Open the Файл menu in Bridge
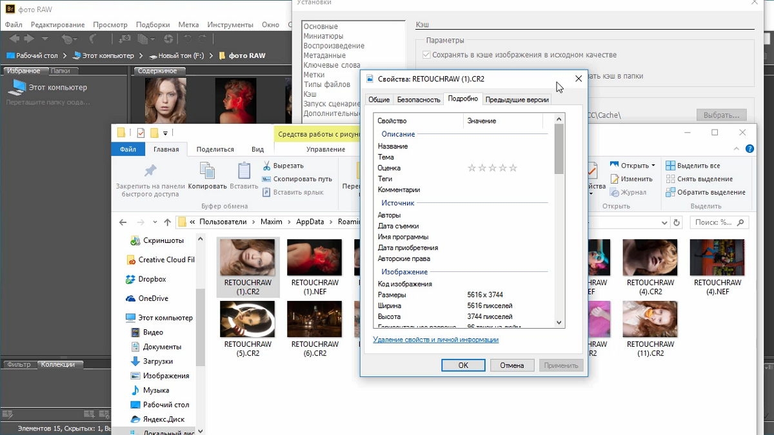Image resolution: width=774 pixels, height=435 pixels. [x=14, y=24]
